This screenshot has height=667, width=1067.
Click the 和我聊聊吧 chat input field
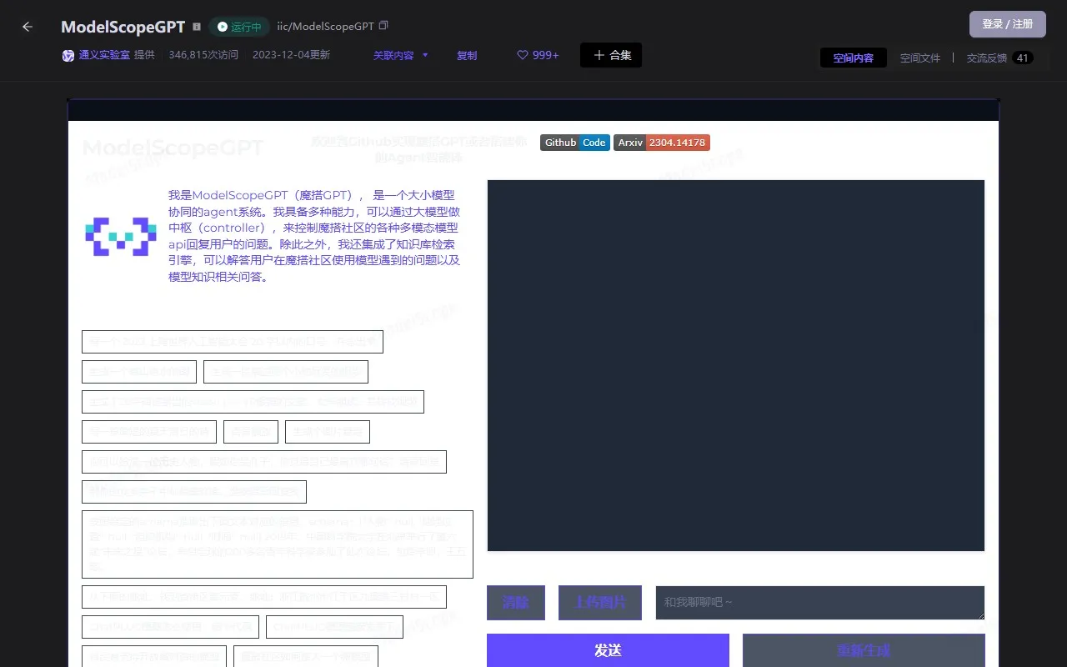point(819,603)
